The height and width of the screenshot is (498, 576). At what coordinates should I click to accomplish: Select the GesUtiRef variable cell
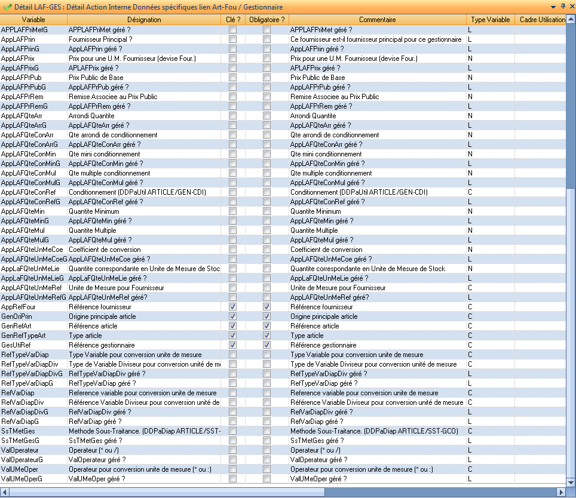coord(33,345)
